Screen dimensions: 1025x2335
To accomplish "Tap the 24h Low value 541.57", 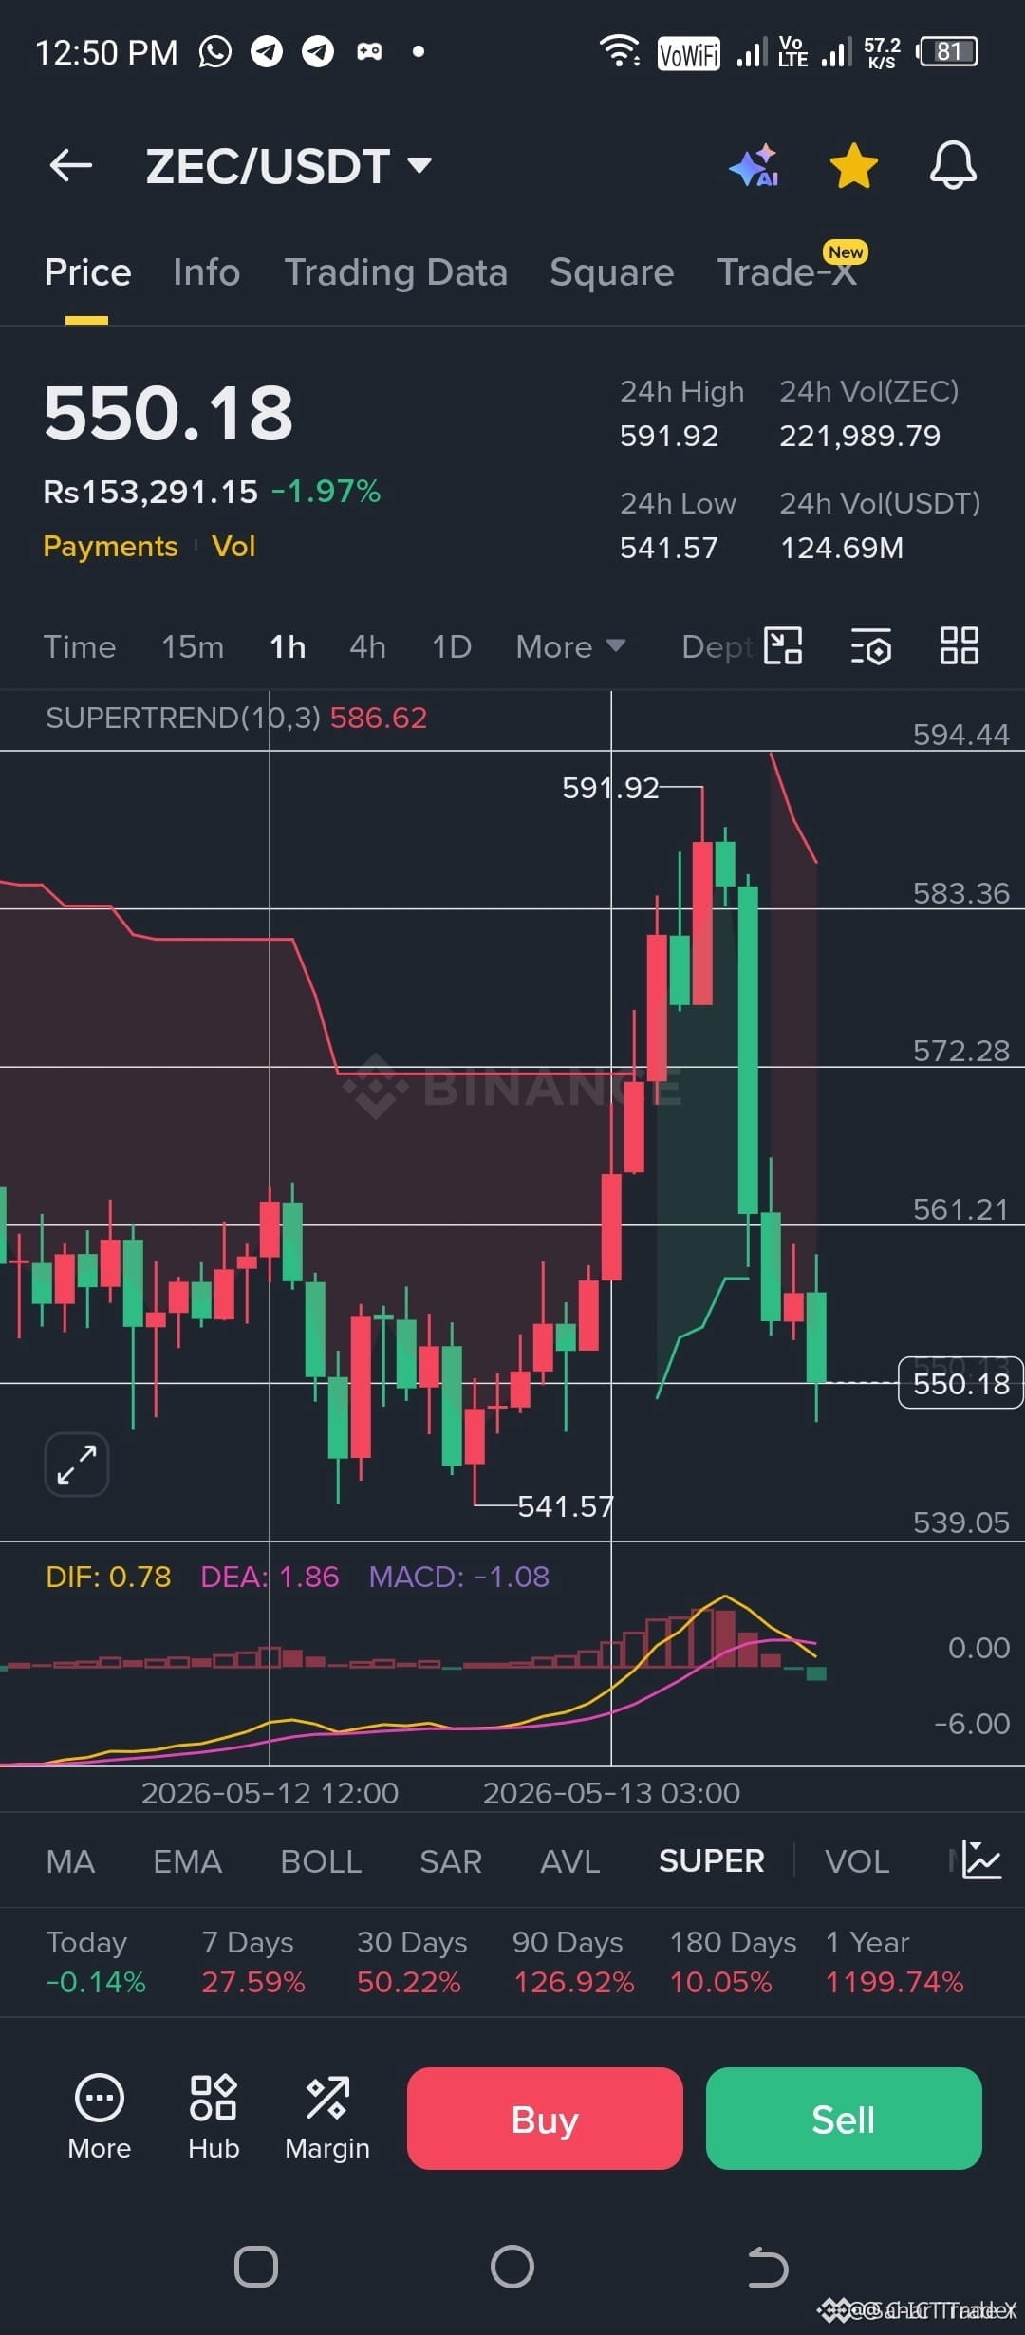I will point(669,549).
